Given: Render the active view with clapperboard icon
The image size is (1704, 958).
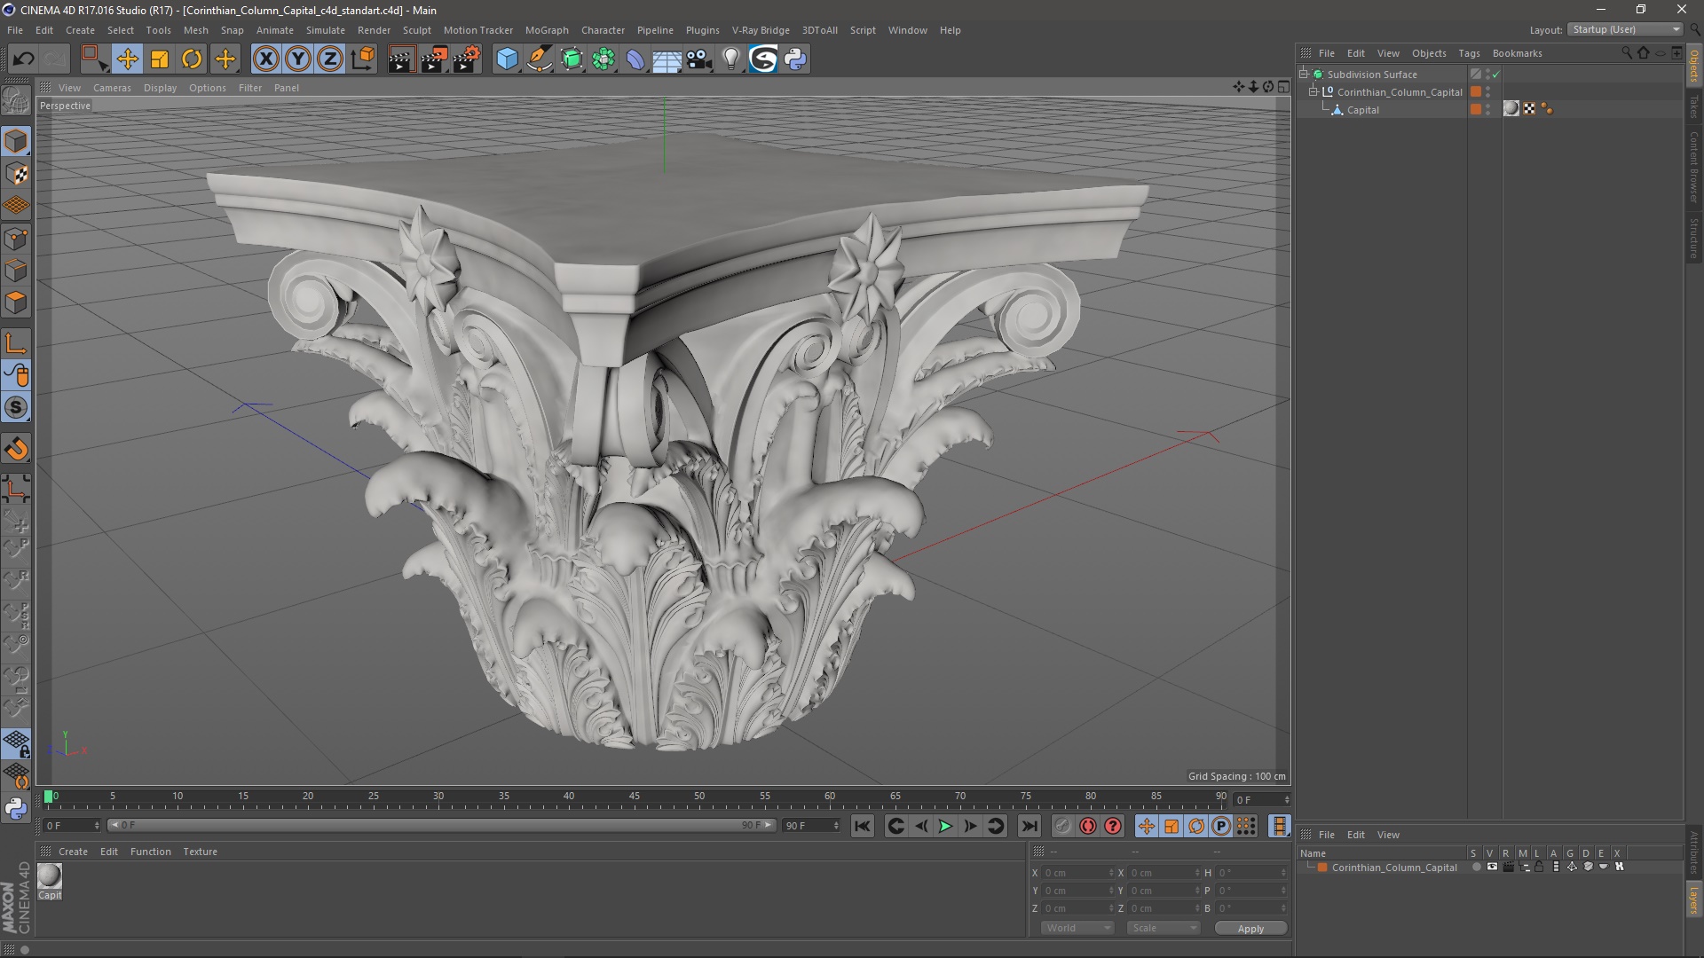Looking at the screenshot, I should (x=401, y=59).
